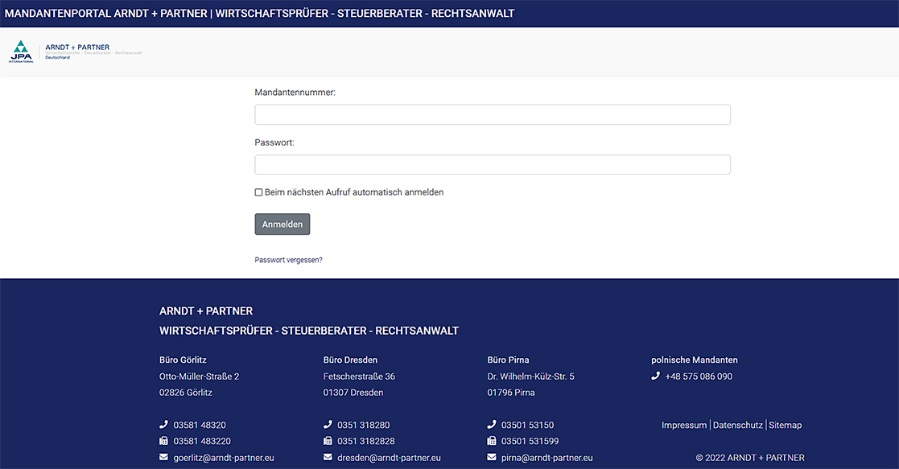899x469 pixels.
Task: Click the address Otto-Müller-Straße 2
Action: tap(199, 376)
